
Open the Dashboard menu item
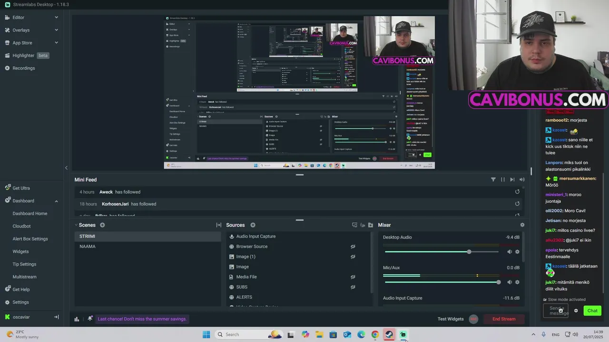[23, 201]
